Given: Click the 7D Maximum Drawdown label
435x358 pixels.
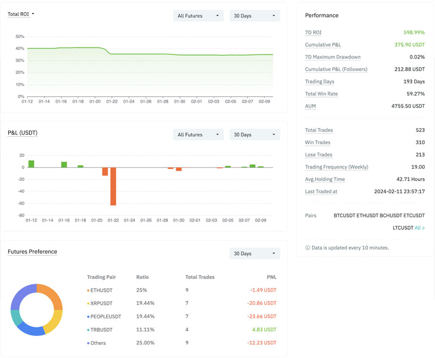Looking at the screenshot, I should (x=333, y=57).
